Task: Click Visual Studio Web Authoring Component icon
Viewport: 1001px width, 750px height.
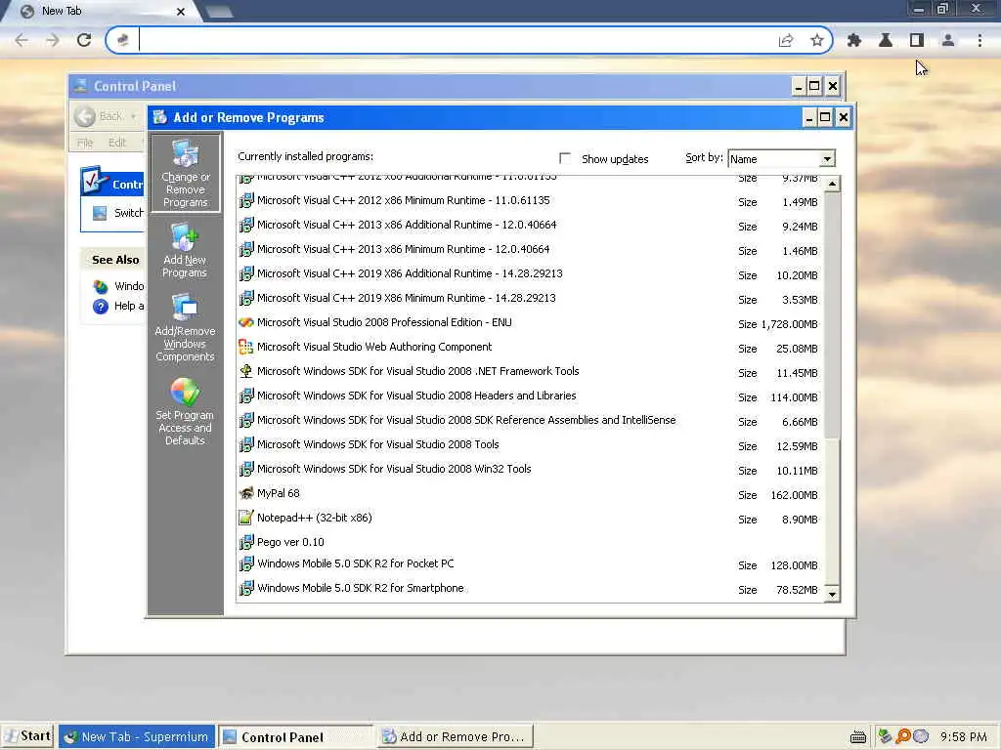Action: (x=245, y=347)
